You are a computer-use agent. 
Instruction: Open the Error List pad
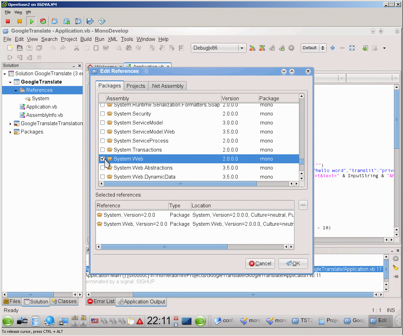click(101, 301)
